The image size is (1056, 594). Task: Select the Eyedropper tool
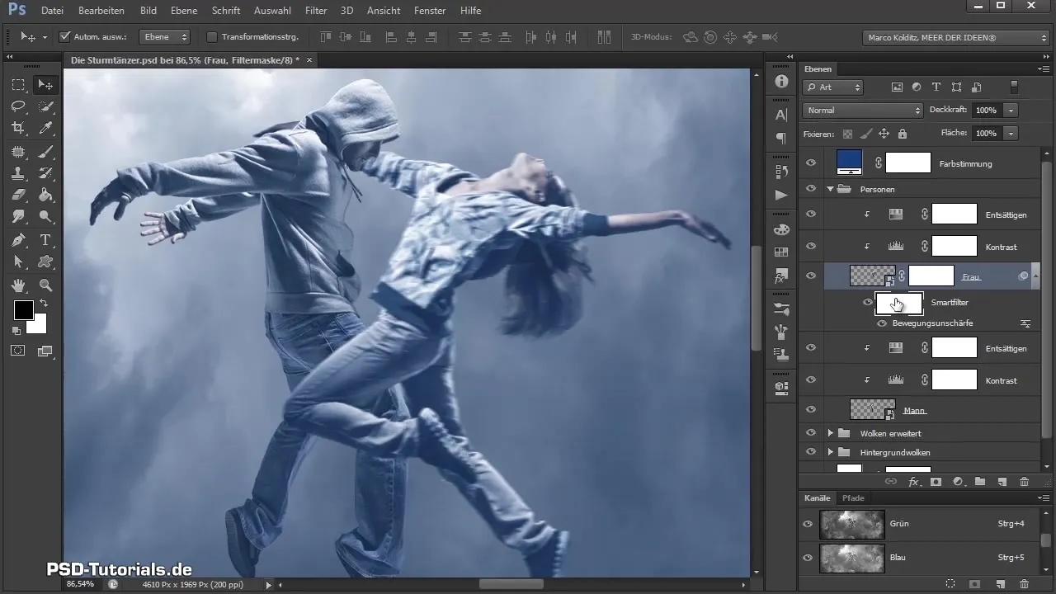pos(46,128)
